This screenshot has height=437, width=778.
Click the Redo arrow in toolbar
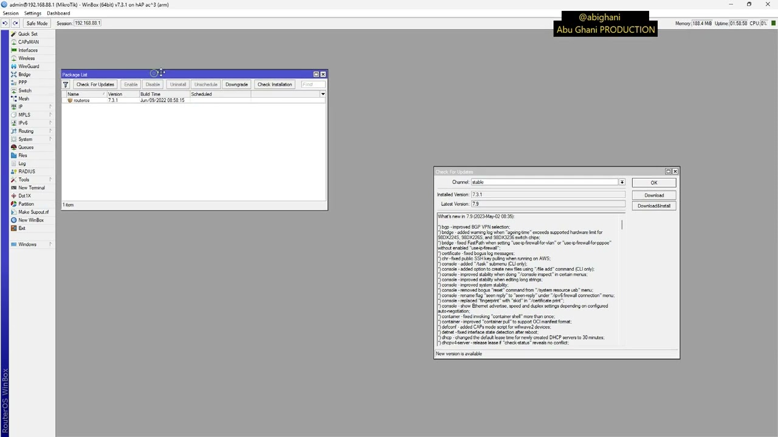click(x=15, y=23)
